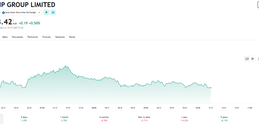
Task: Select the Year to date range
Action: [144, 118]
